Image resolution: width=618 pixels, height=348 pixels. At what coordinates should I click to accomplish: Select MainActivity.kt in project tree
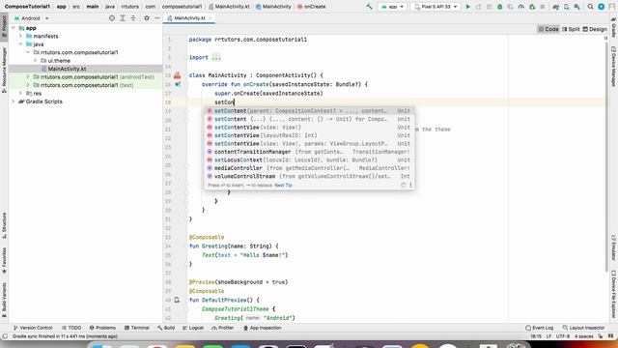coord(67,69)
